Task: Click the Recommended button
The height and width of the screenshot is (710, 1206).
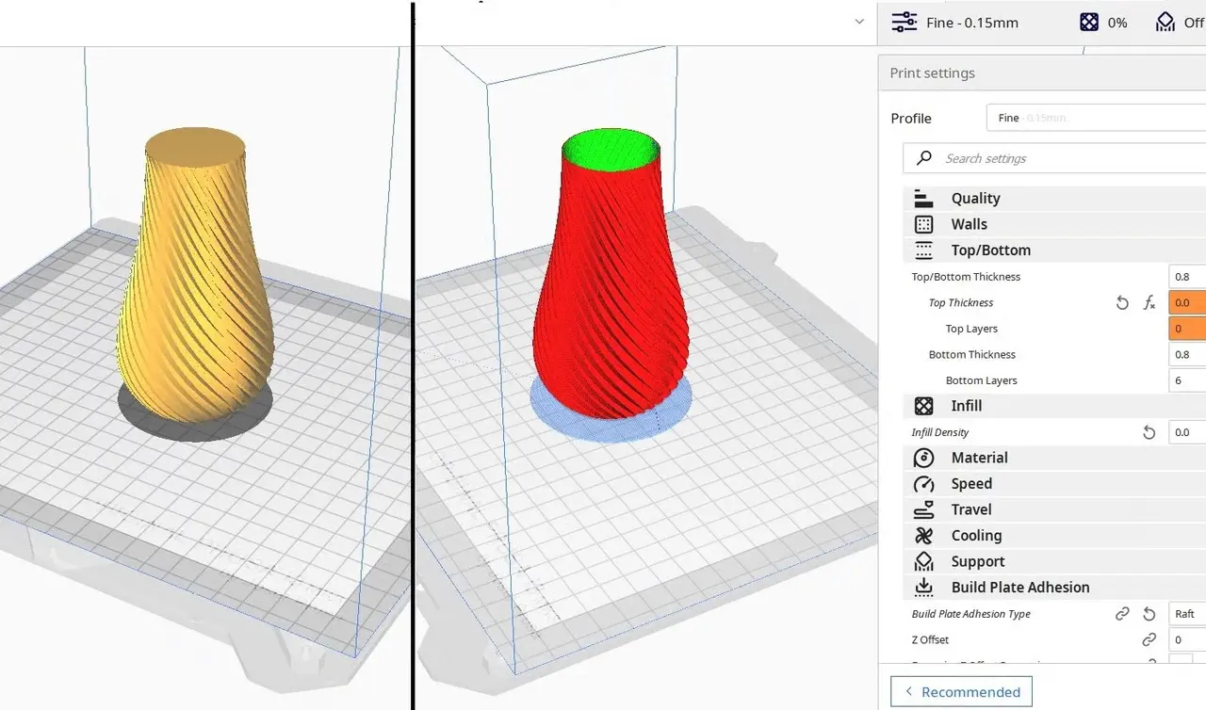Action: pyautogui.click(x=961, y=692)
